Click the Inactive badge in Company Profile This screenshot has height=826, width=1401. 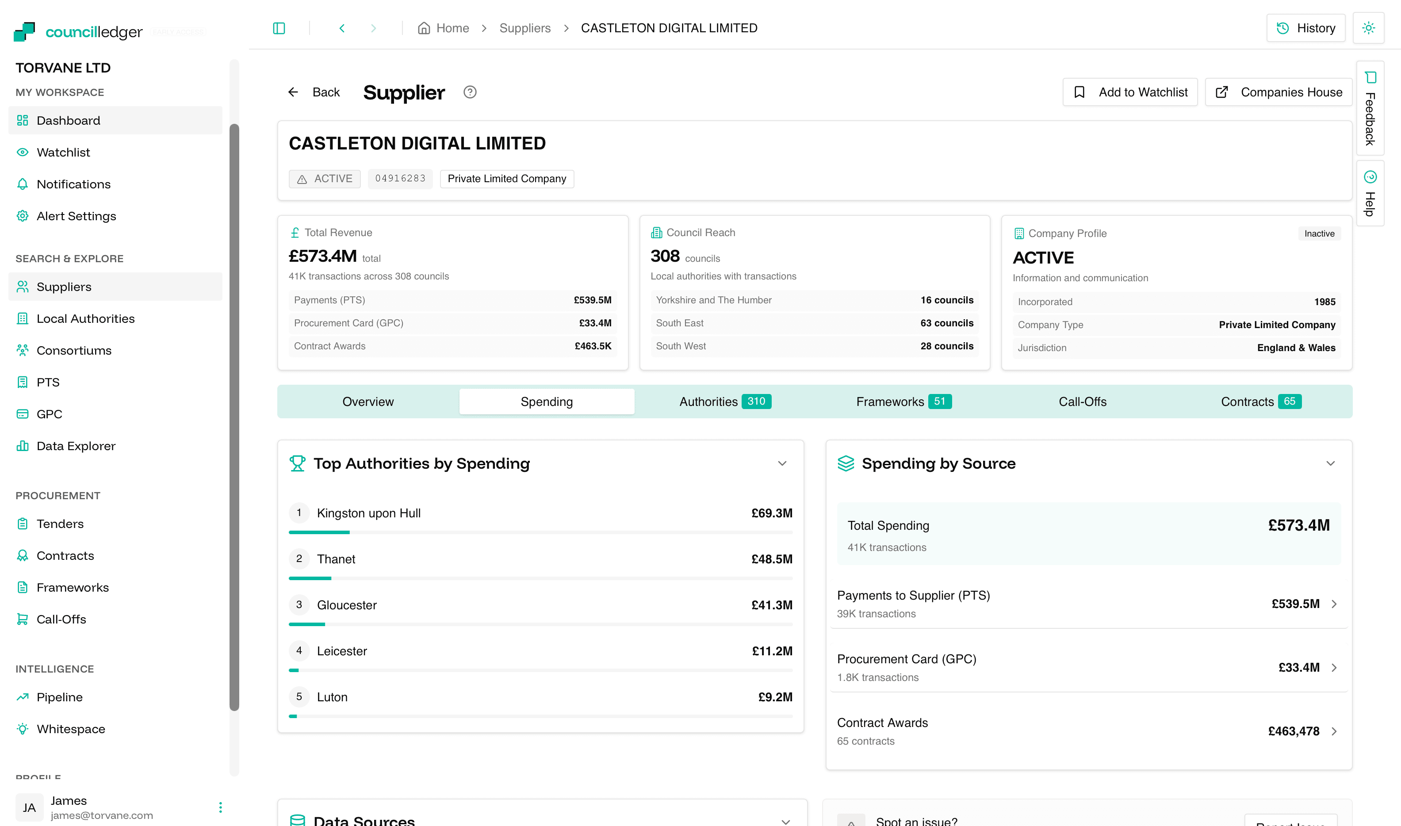click(1319, 233)
